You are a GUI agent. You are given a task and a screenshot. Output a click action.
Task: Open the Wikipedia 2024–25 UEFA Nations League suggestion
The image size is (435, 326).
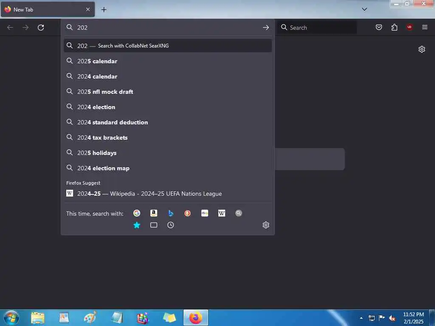167,194
